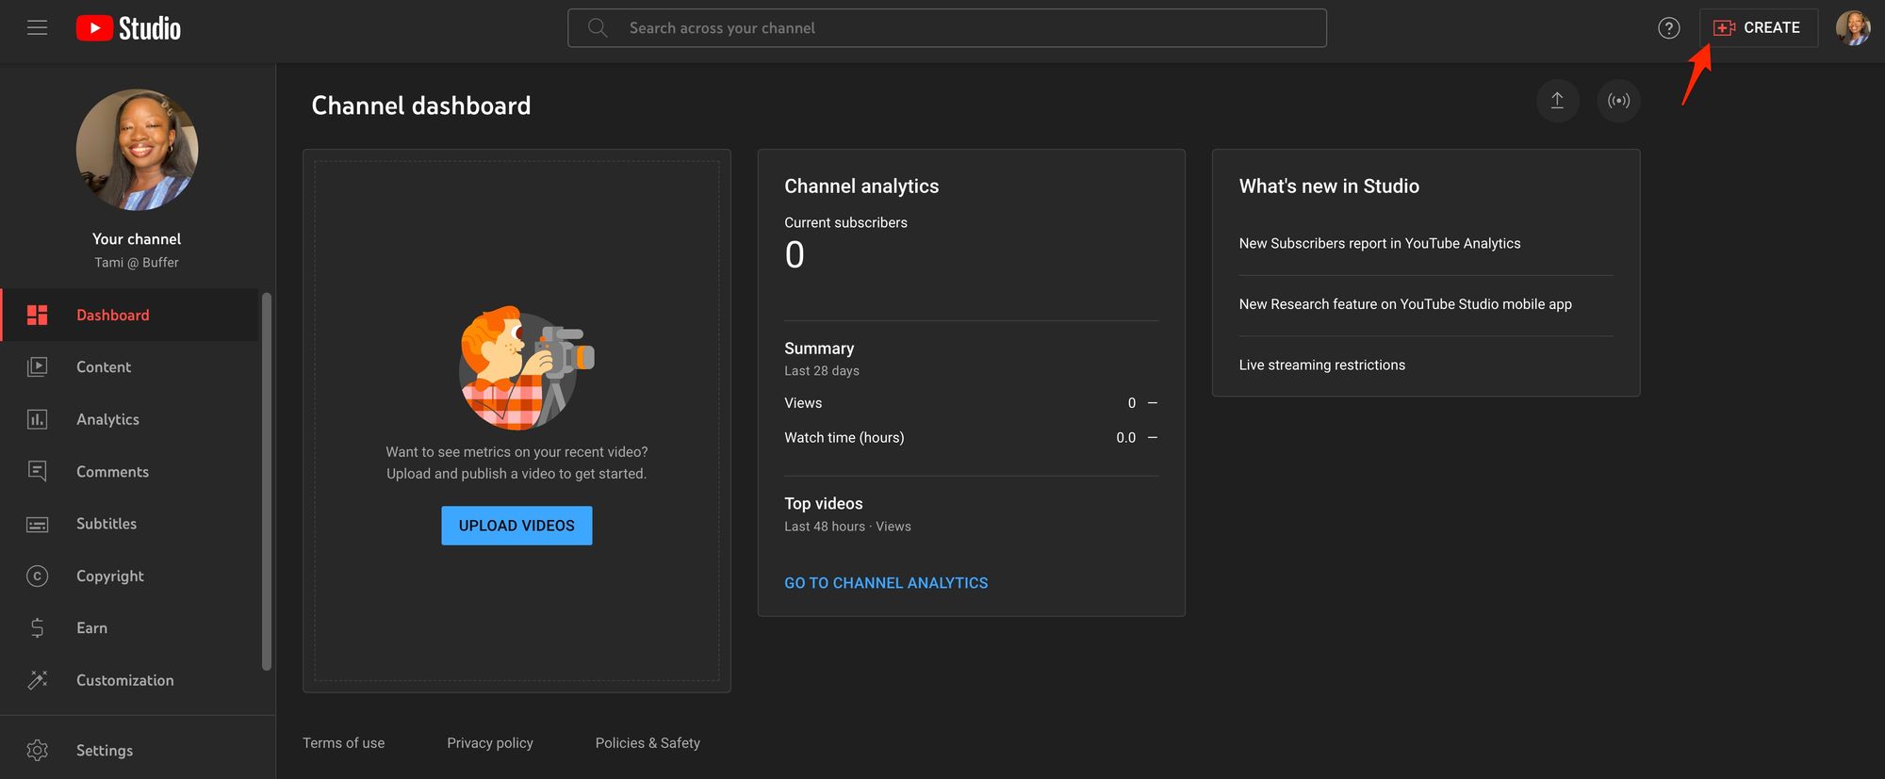
Task: Open the CREATE button menu
Action: 1758,28
